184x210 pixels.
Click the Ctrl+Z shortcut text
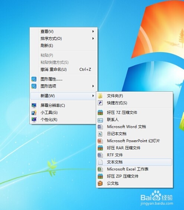pos(85,69)
